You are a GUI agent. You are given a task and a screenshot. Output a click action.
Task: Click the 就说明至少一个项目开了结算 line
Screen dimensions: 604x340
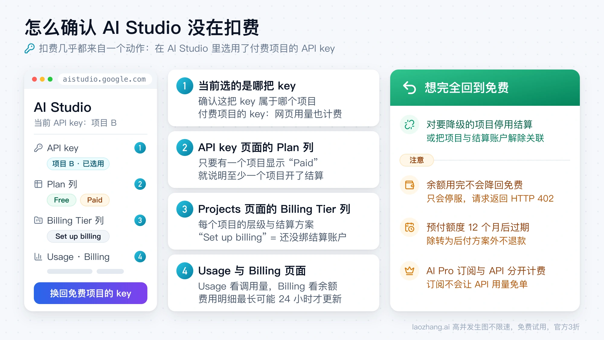(261, 176)
